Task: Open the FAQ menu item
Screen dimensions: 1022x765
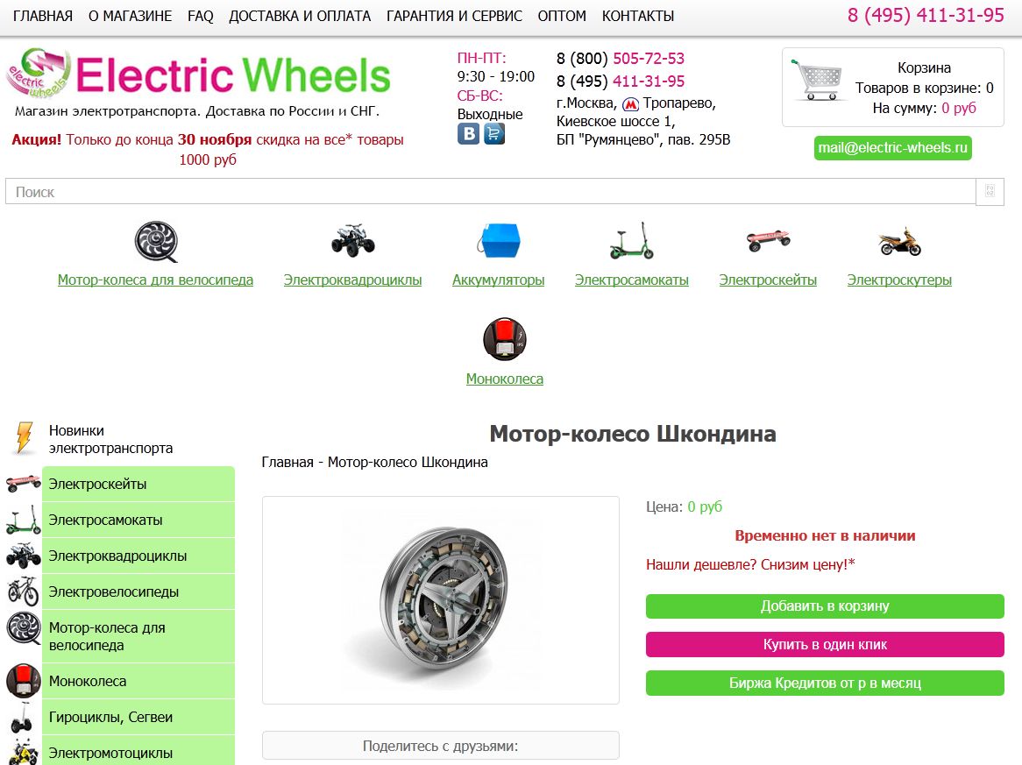Action: point(200,17)
